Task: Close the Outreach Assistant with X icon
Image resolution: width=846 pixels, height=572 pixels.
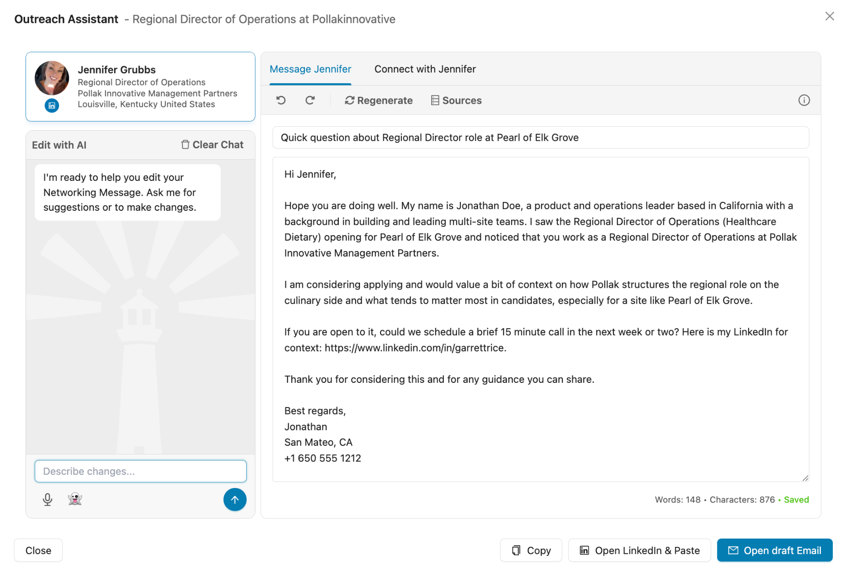Action: click(x=830, y=16)
